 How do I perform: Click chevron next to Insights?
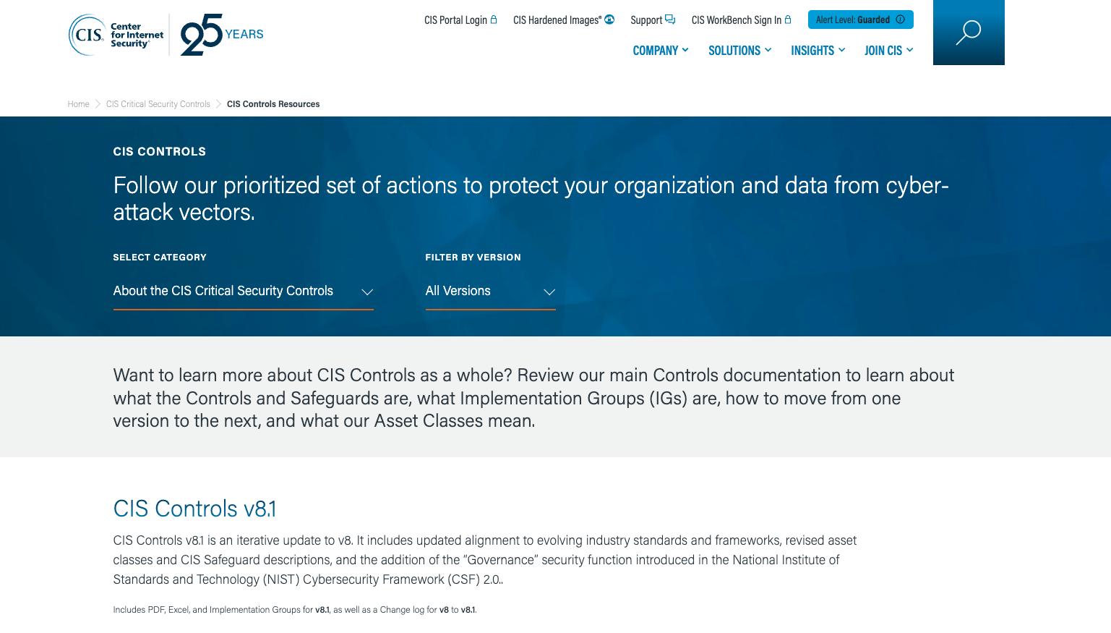[841, 50]
